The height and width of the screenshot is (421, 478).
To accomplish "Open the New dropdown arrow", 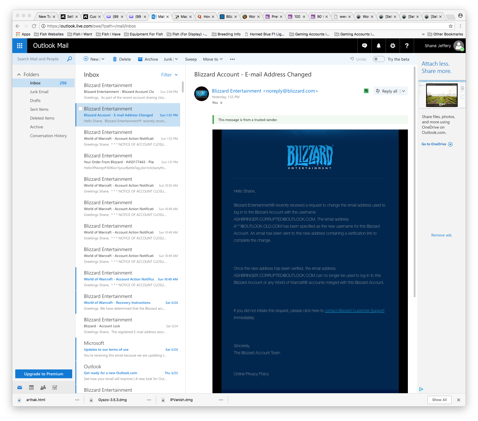I will (103, 59).
